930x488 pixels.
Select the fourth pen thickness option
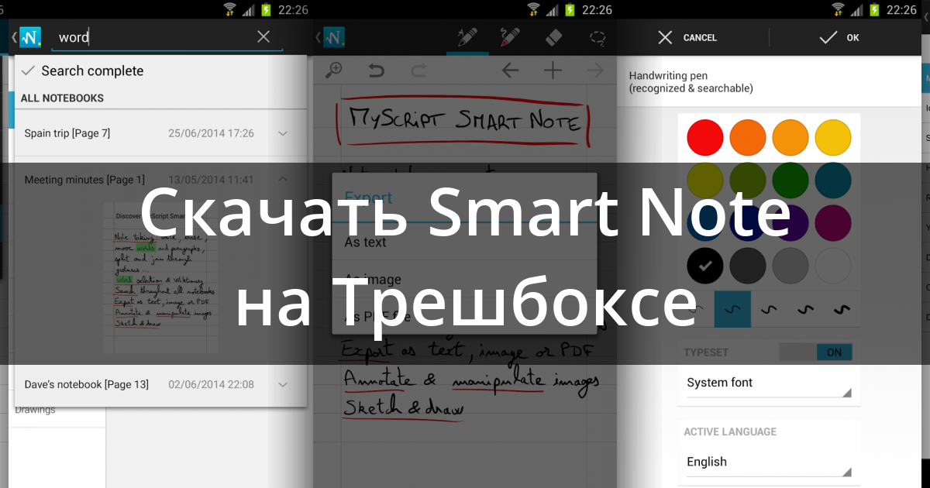pos(806,310)
